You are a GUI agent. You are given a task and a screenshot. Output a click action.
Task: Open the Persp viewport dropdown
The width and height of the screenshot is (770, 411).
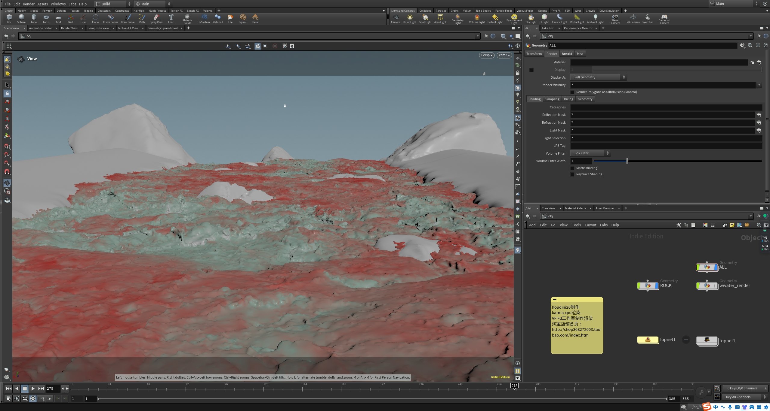tap(486, 55)
